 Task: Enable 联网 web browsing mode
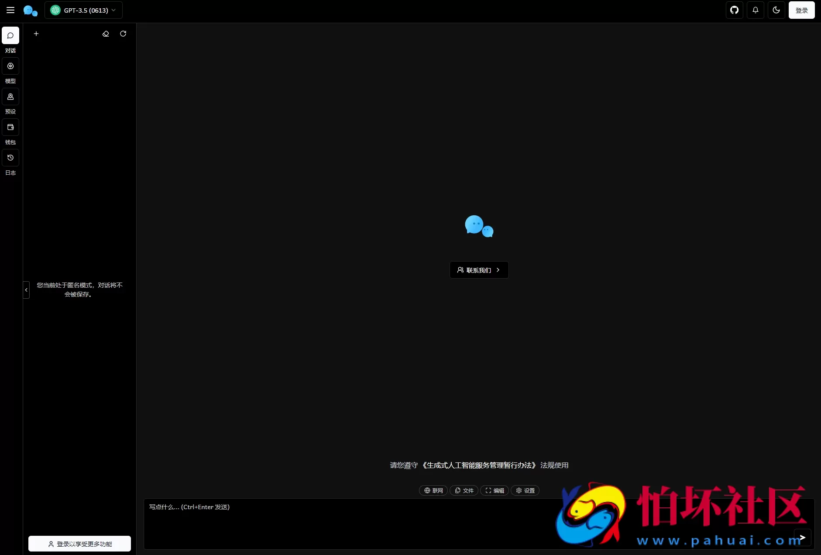coord(433,490)
